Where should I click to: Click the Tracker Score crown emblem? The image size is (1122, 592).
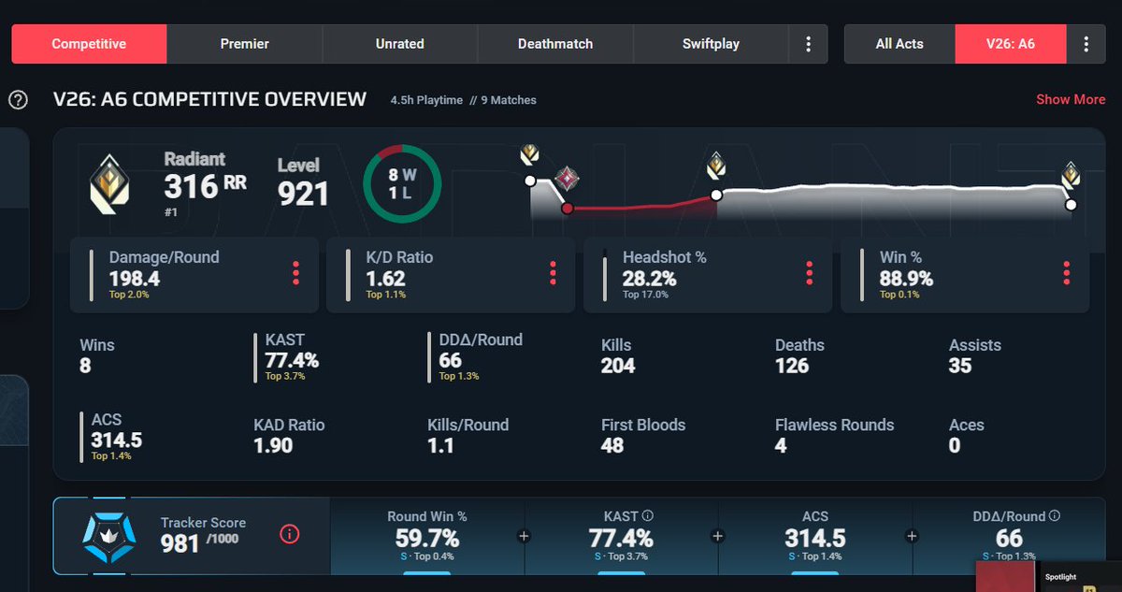click(109, 536)
